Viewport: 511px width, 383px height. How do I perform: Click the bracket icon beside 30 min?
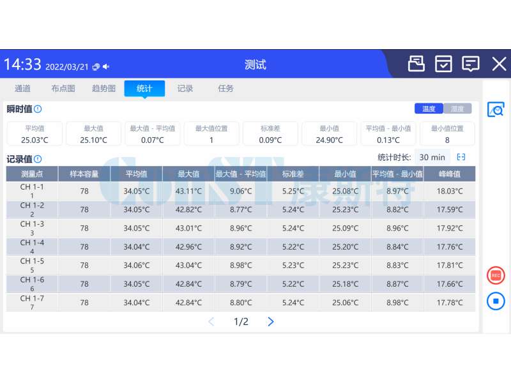point(461,157)
